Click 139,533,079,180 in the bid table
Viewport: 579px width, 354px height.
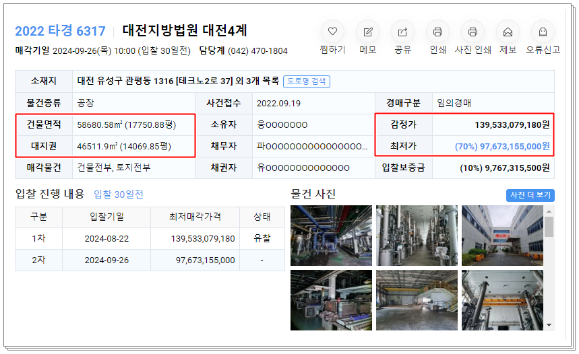pos(203,239)
